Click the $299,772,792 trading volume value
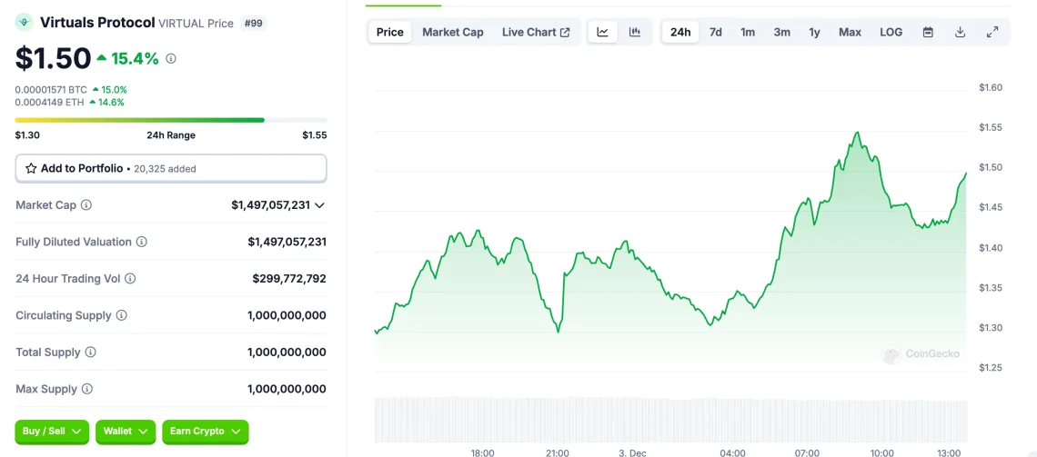Screen dimensions: 1037x457 tap(289, 279)
